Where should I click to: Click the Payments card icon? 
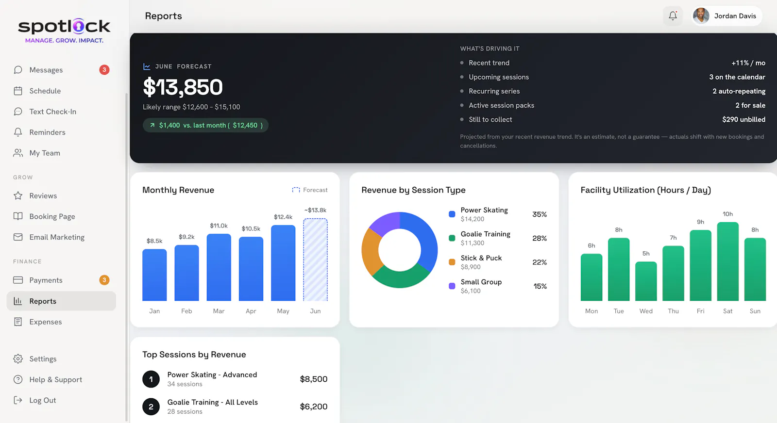point(18,280)
